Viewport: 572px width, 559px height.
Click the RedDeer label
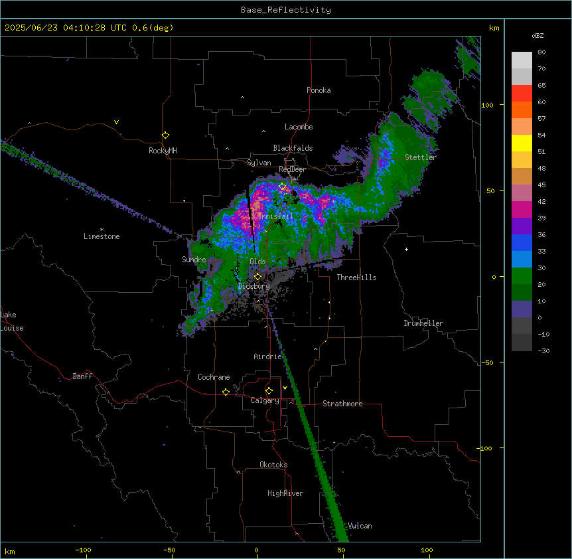292,169
